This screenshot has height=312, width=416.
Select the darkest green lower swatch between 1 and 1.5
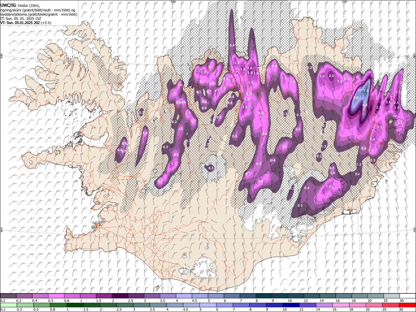(75, 305)
